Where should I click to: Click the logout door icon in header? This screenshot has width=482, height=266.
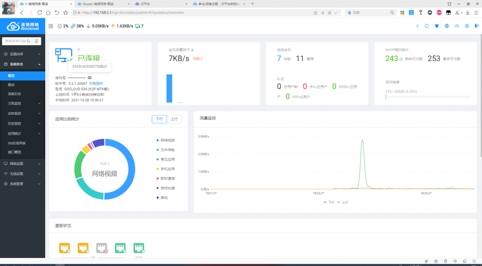[x=477, y=26]
